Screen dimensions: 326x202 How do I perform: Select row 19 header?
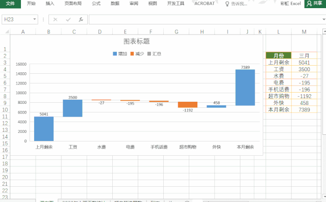(x=5, y=170)
